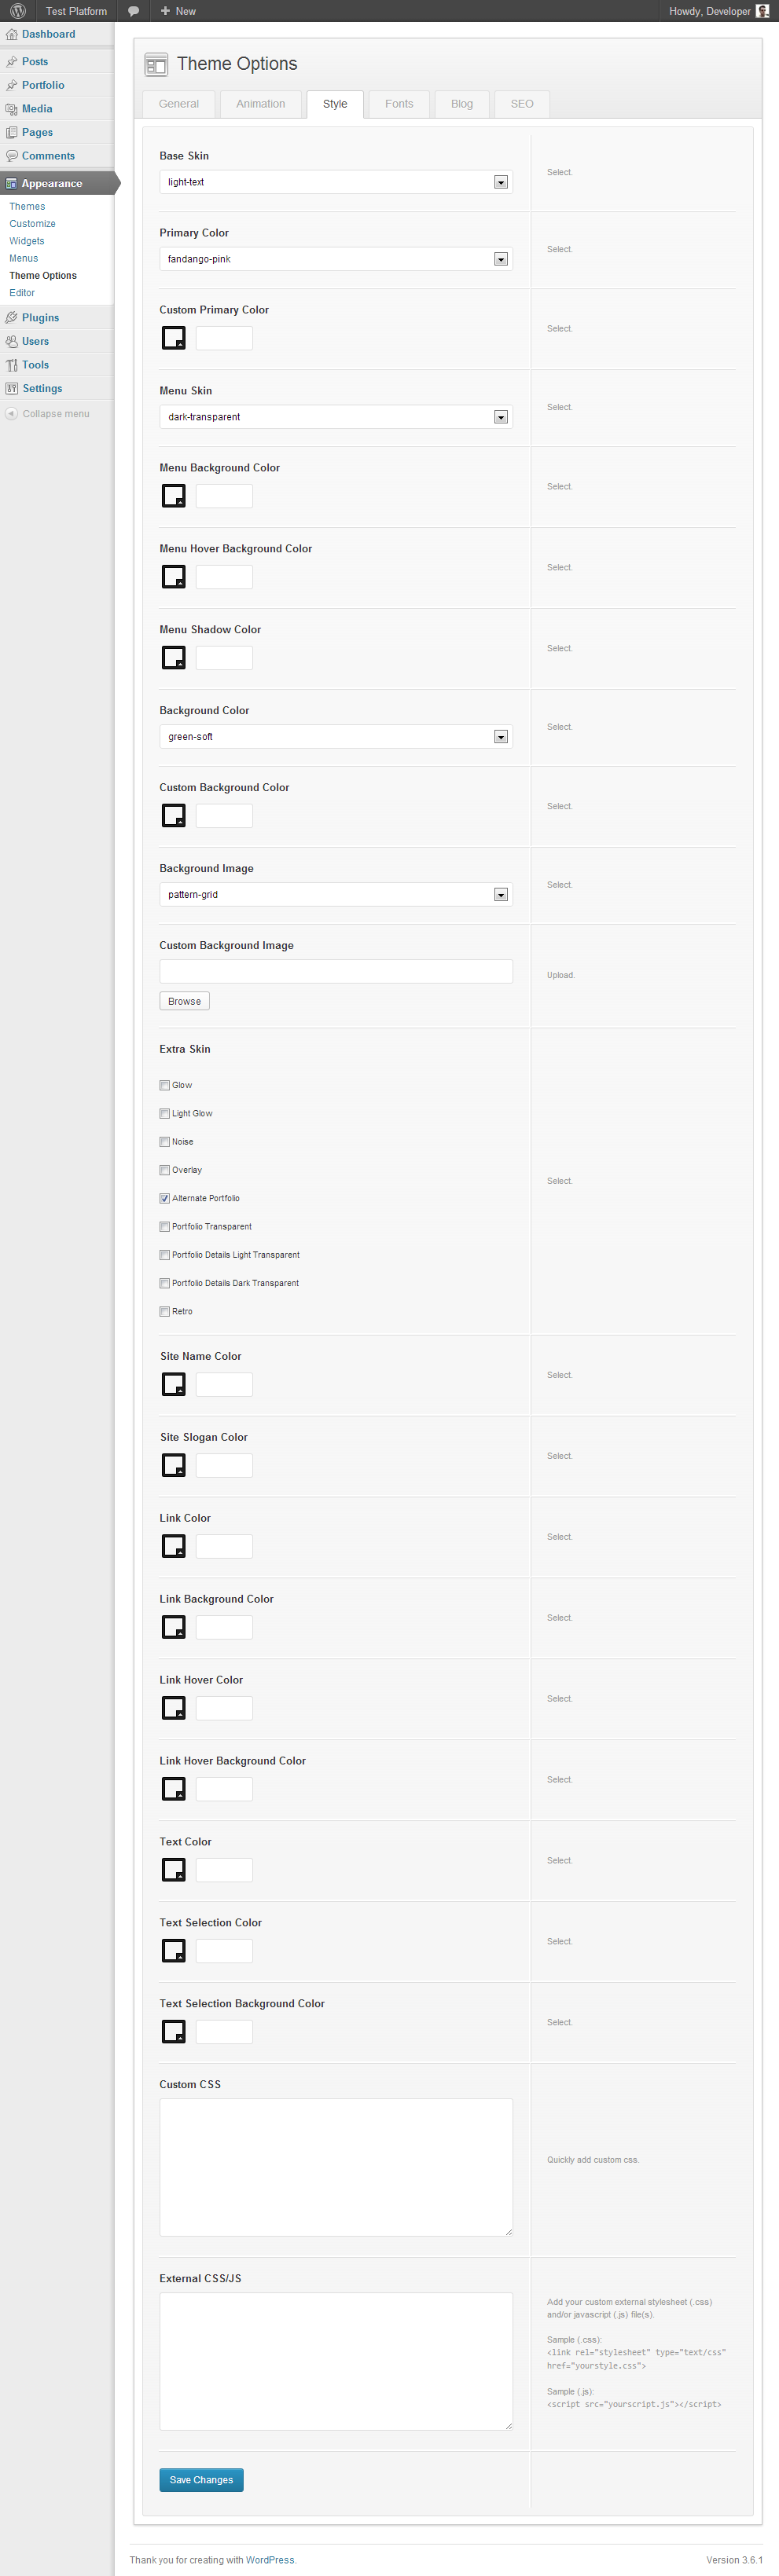Screen dimensions: 779x2576
Task: Click the Collapse menu arrow icon
Action: pos(11,414)
